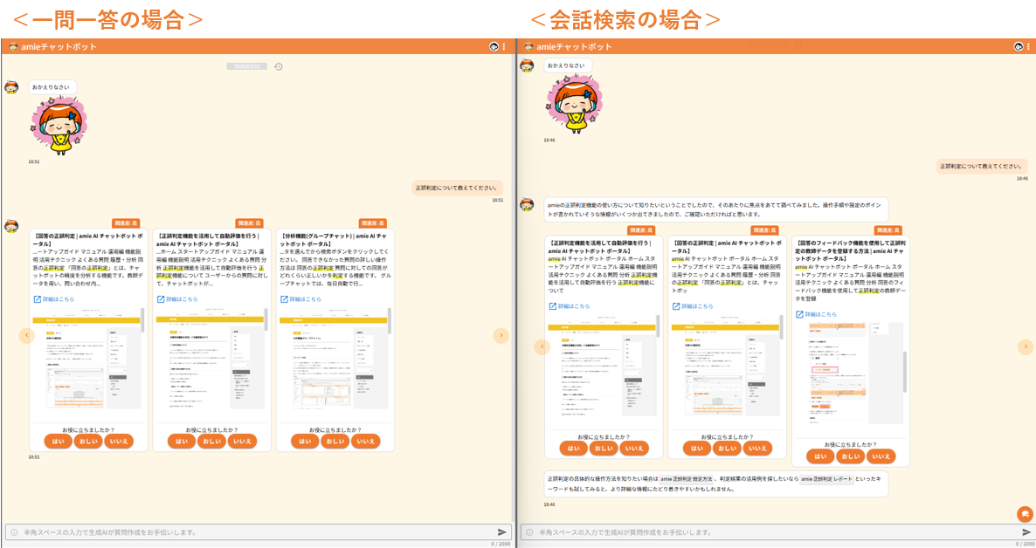Click the info icon in right message box

[528, 531]
